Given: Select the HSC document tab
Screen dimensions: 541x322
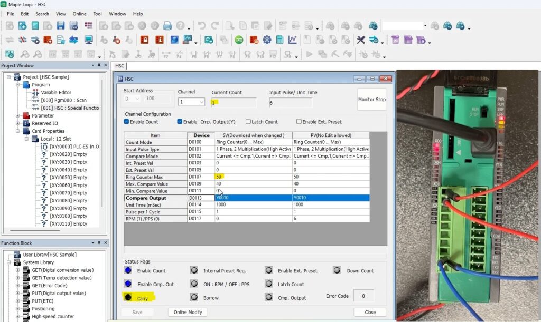Looking at the screenshot, I should click(120, 66).
